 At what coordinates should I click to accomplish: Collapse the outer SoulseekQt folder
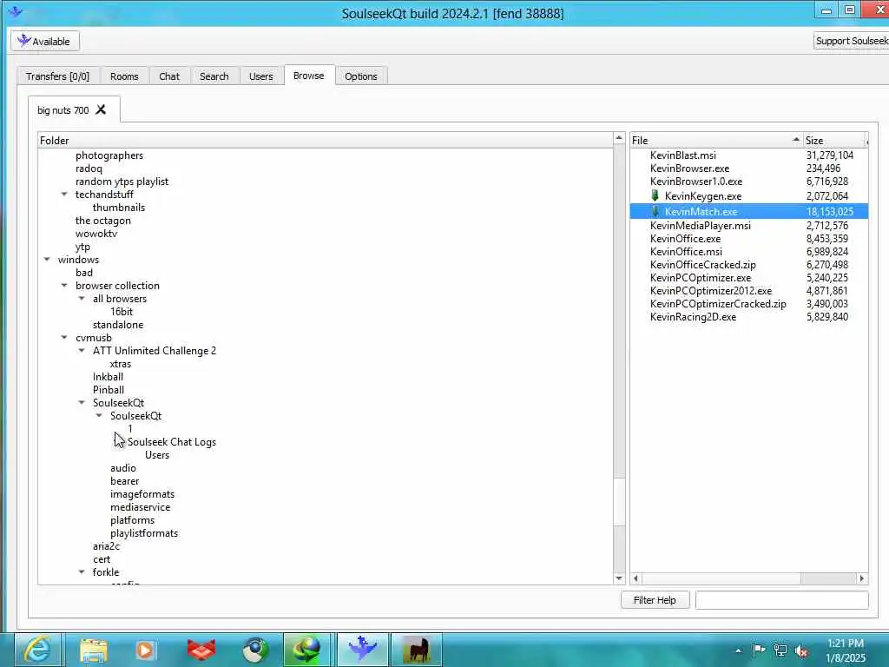click(x=82, y=403)
